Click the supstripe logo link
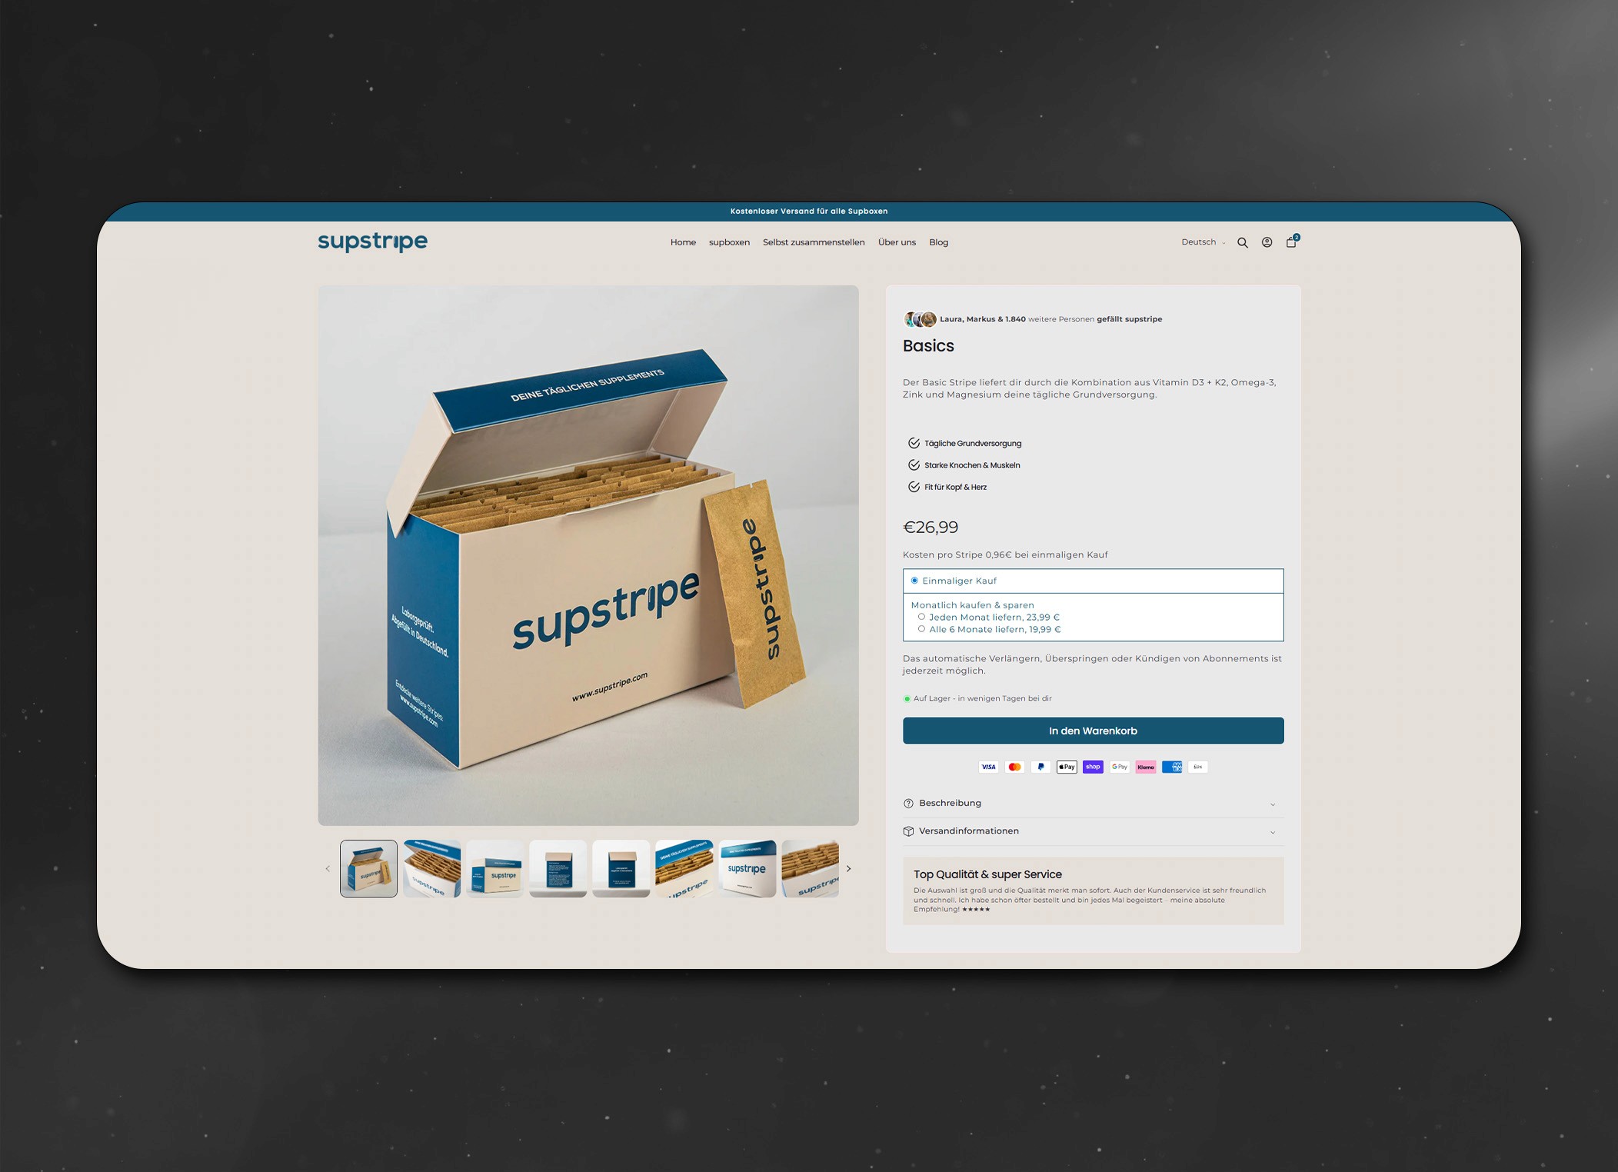Image resolution: width=1618 pixels, height=1172 pixels. click(x=373, y=241)
